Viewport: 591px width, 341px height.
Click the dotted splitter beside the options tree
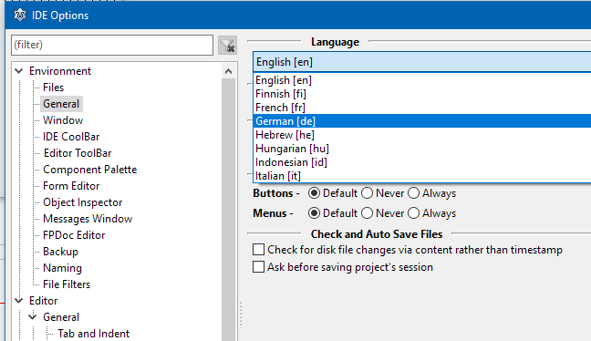point(241,315)
